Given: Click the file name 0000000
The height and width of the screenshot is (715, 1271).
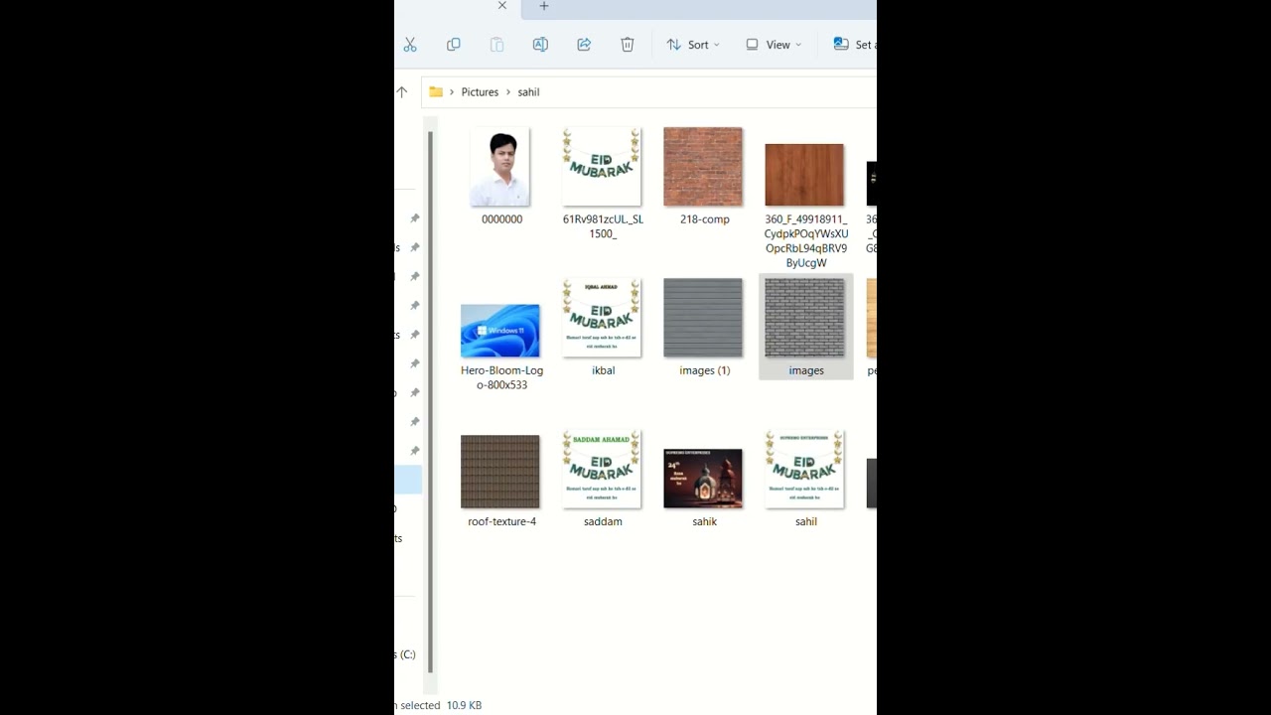Looking at the screenshot, I should tap(502, 219).
